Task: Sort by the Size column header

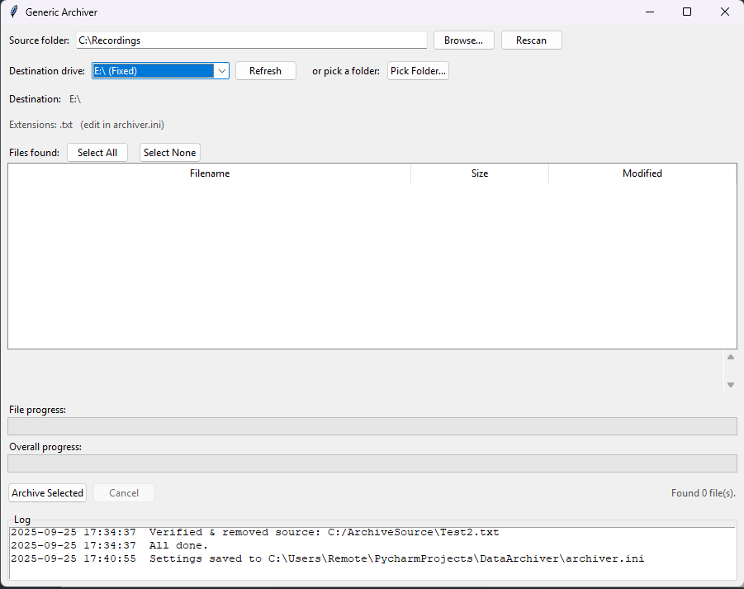Action: pyautogui.click(x=480, y=173)
